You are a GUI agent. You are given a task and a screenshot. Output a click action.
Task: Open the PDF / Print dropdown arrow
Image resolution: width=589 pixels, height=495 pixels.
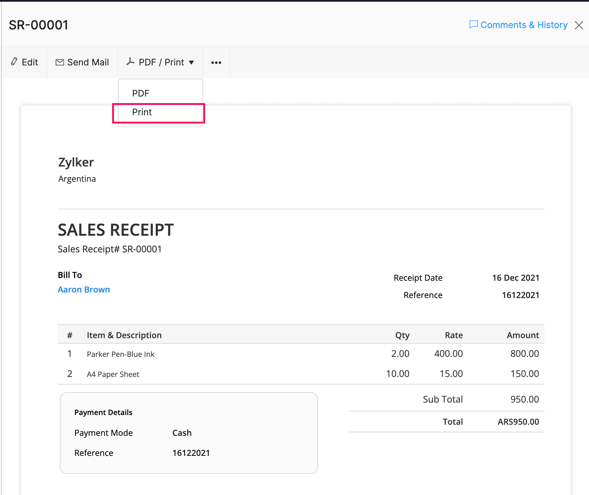pyautogui.click(x=192, y=62)
